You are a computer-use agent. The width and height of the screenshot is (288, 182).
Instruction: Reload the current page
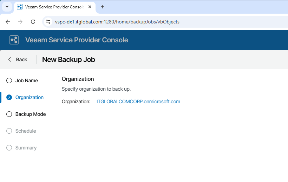[33, 22]
